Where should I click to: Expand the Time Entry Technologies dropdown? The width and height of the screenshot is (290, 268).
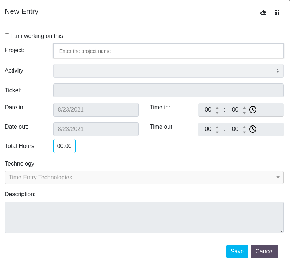[144, 178]
